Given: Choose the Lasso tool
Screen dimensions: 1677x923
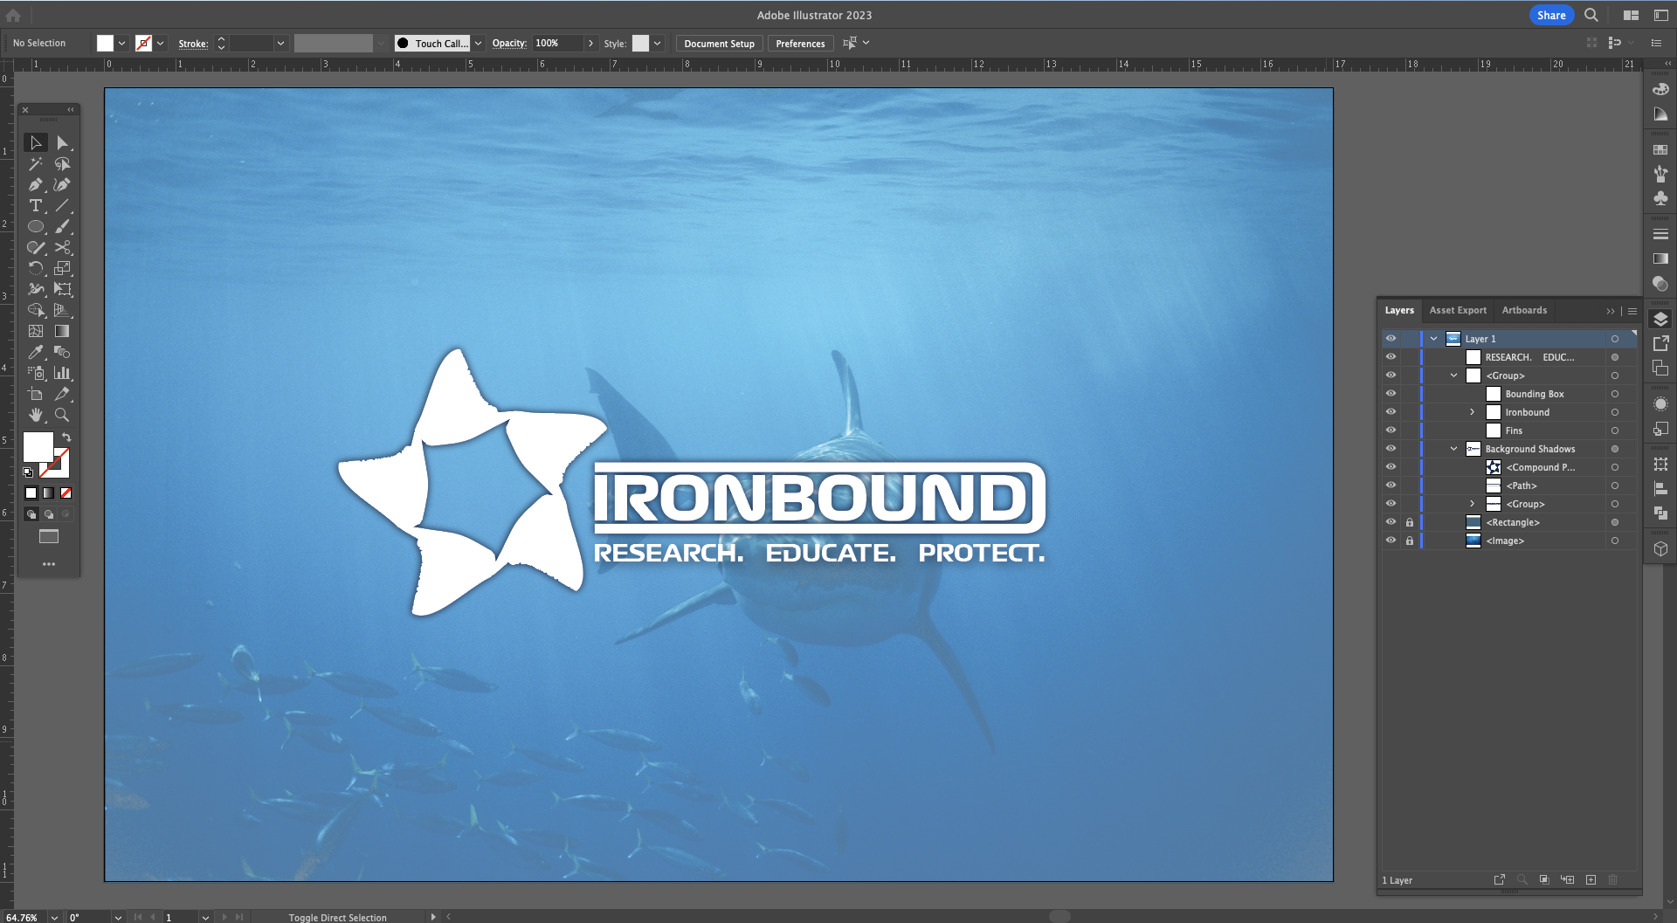Looking at the screenshot, I should click(62, 163).
